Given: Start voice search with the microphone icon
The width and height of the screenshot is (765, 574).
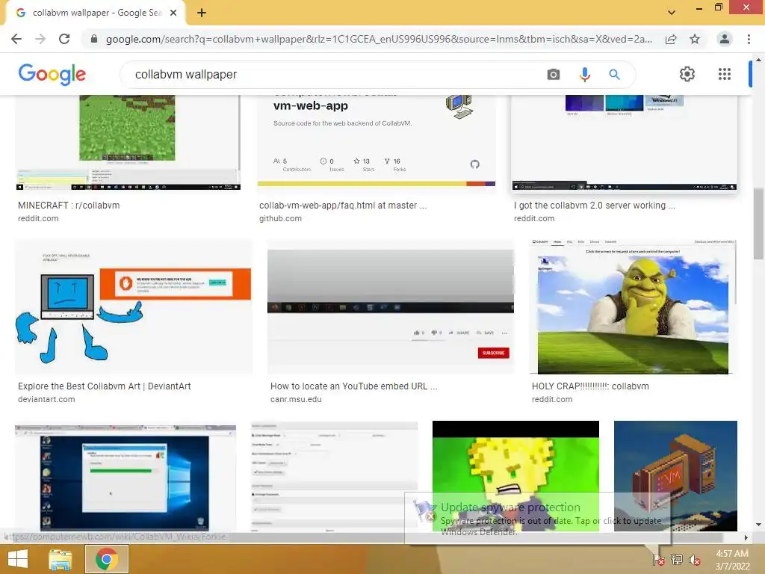Looking at the screenshot, I should (x=584, y=74).
